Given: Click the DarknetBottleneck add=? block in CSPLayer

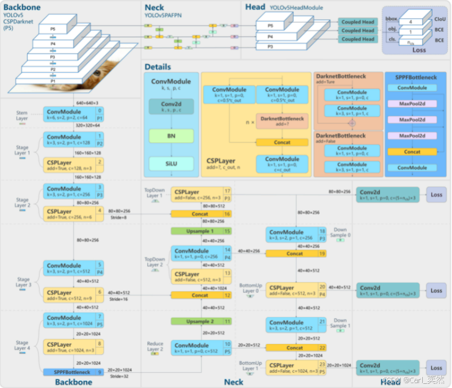Looking at the screenshot, I should click(282, 121).
